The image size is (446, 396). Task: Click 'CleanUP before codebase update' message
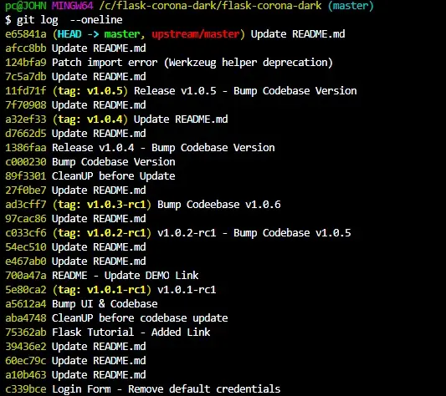tap(140, 318)
